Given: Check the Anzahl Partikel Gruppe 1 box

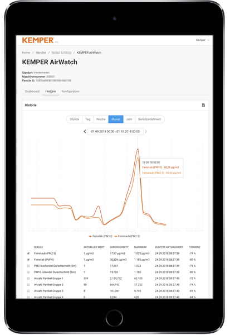Looking at the screenshot, I should [x=28, y=279].
